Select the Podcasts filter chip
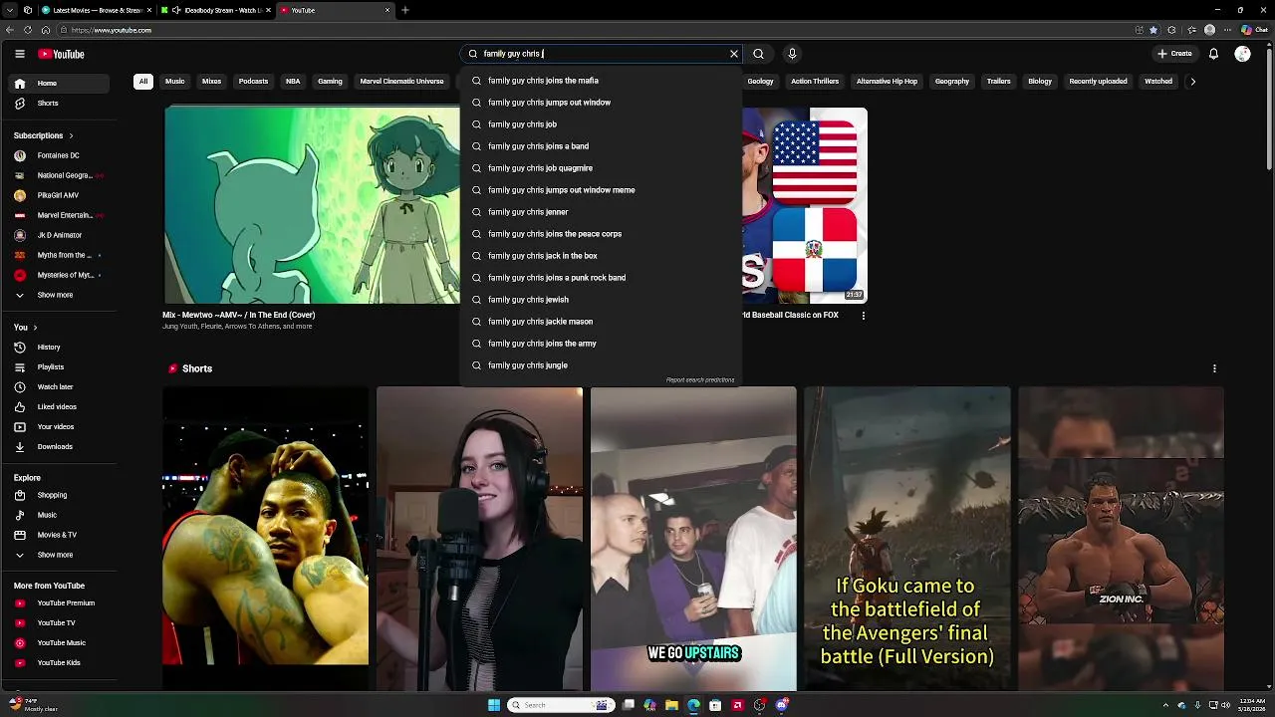The image size is (1275, 717). 253,82
